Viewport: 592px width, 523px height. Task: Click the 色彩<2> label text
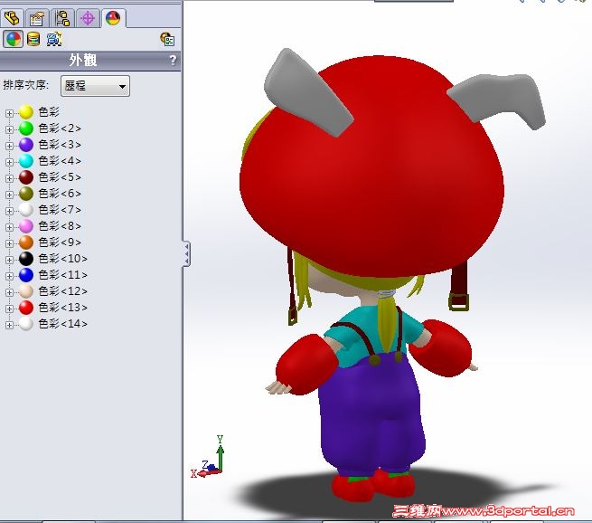coord(60,128)
